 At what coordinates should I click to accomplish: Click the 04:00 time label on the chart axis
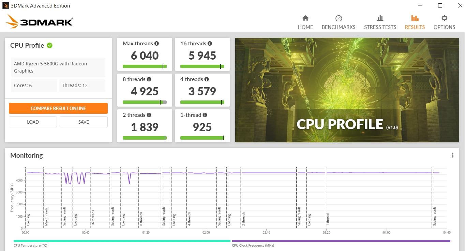[387, 233]
